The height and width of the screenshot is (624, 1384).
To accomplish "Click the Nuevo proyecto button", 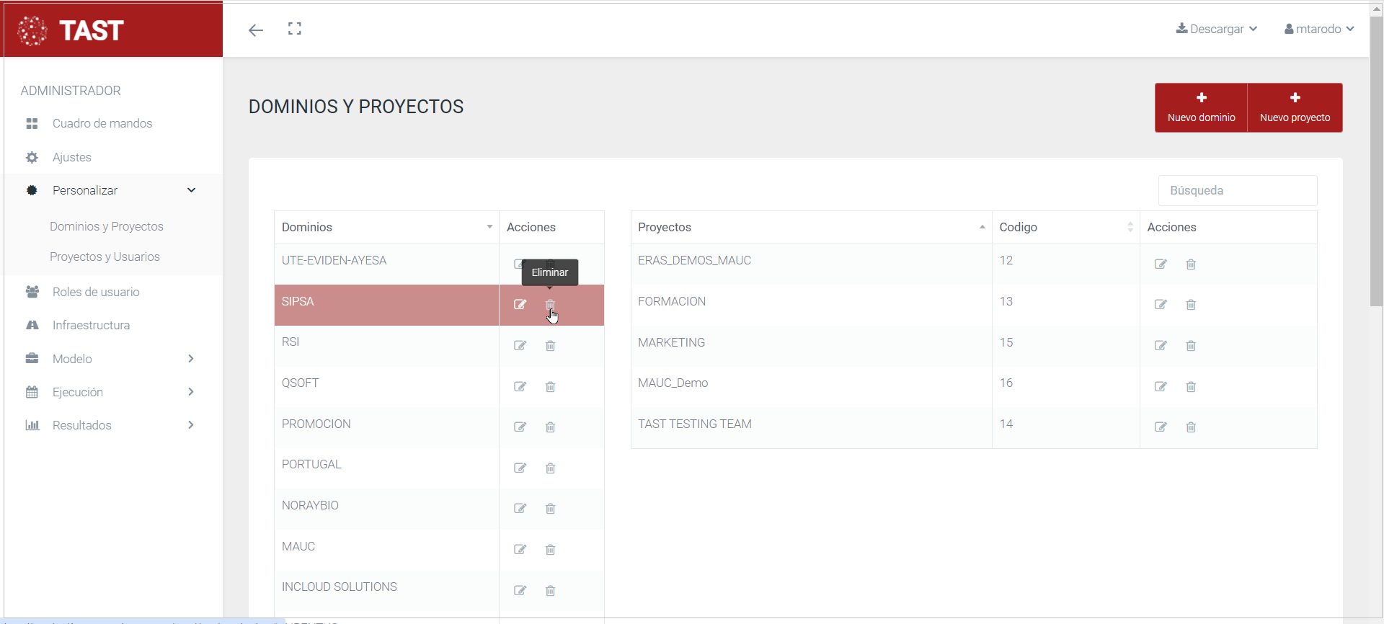I will point(1295,107).
